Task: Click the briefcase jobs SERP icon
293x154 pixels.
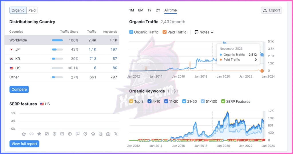Action: pos(108,134)
